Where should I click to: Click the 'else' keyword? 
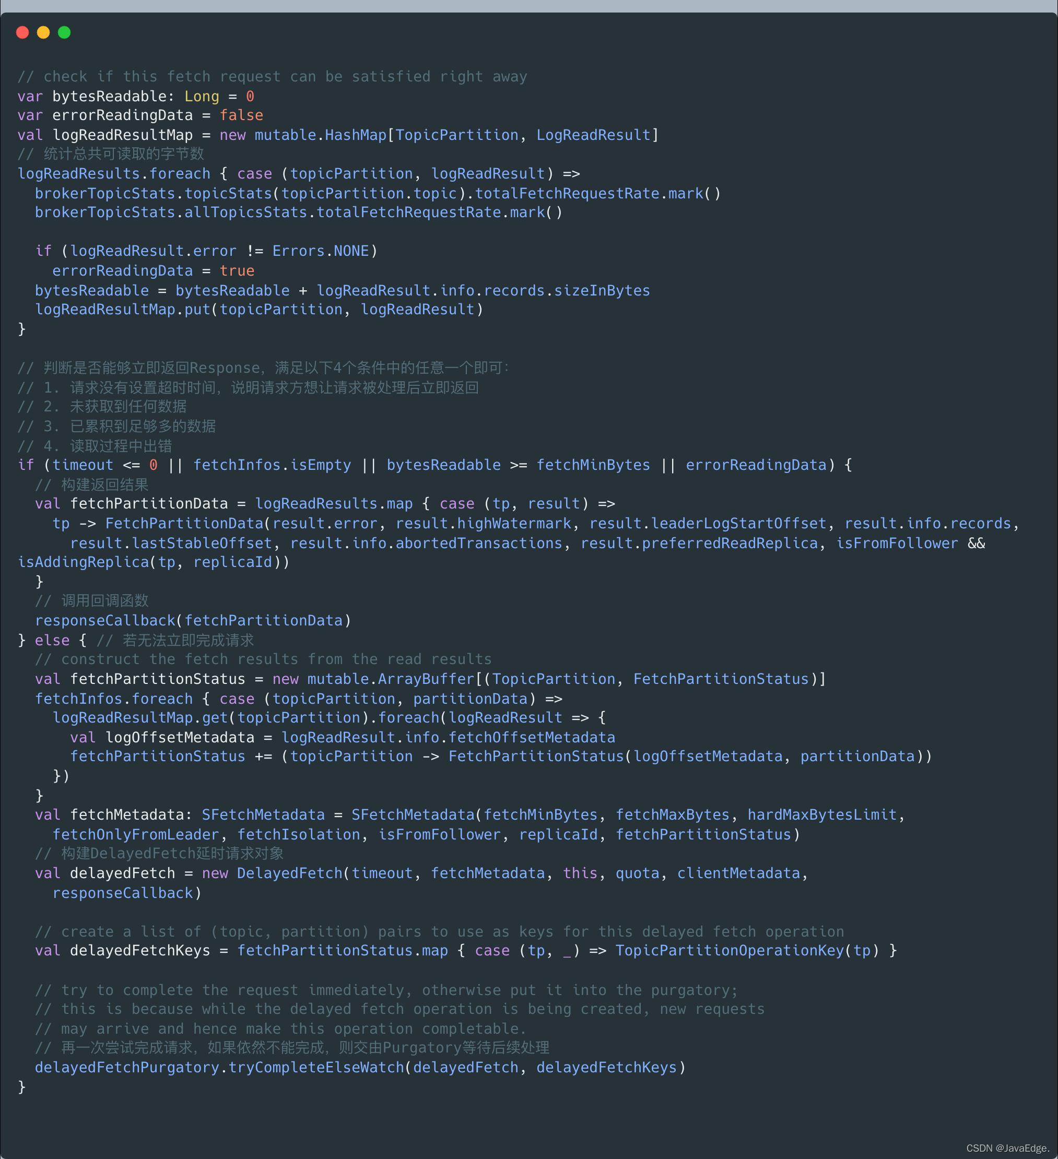pos(52,641)
